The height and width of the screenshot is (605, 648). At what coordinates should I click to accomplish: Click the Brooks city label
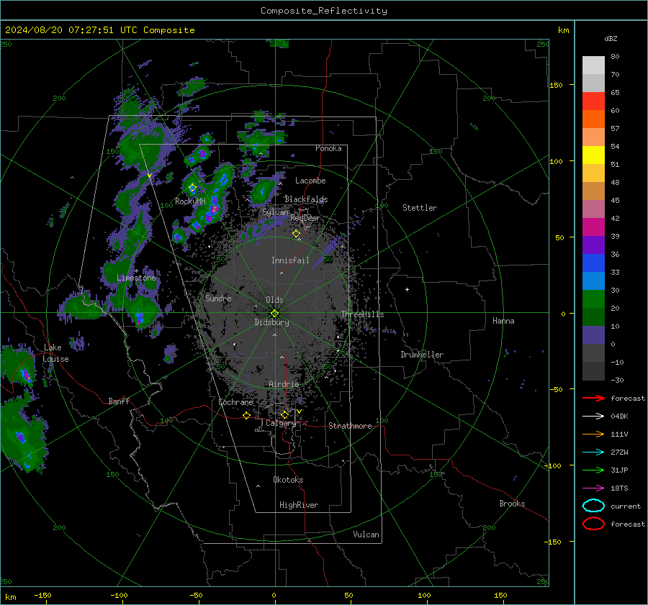pos(512,504)
